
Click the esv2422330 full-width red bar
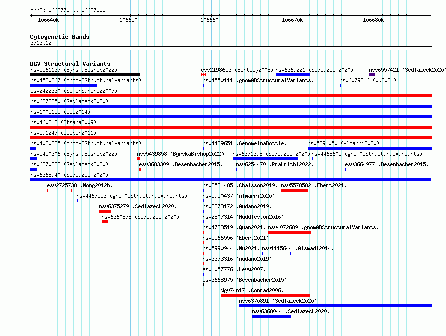231,96
